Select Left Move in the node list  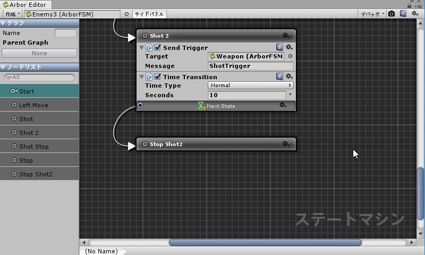click(39, 105)
